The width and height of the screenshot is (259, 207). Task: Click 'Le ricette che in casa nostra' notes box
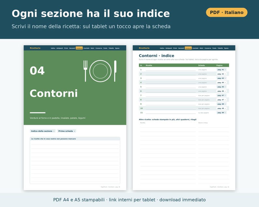[75, 160]
